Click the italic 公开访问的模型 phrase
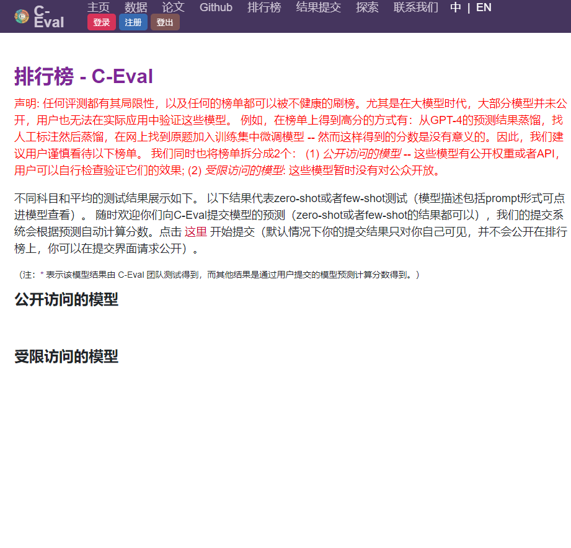 (x=362, y=154)
